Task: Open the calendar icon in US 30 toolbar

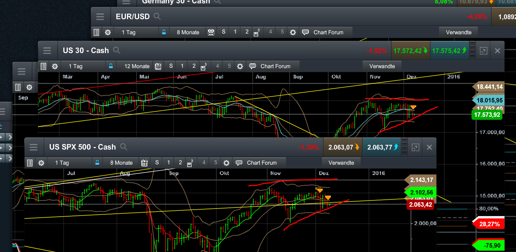Action: (x=158, y=66)
